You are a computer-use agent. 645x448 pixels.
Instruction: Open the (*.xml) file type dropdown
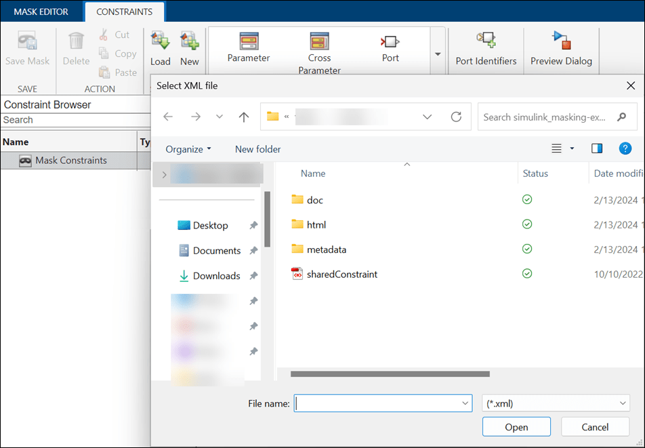(556, 403)
